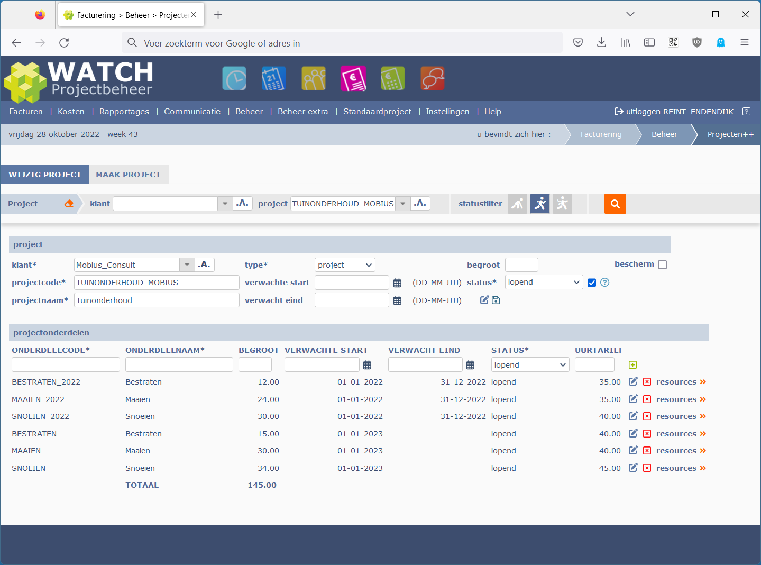761x565 pixels.
Task: Open Firefox application menu
Action: [x=745, y=43]
